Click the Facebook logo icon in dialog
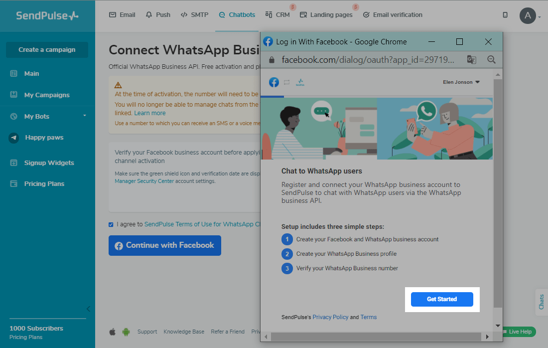This screenshot has width=548, height=348. click(274, 82)
